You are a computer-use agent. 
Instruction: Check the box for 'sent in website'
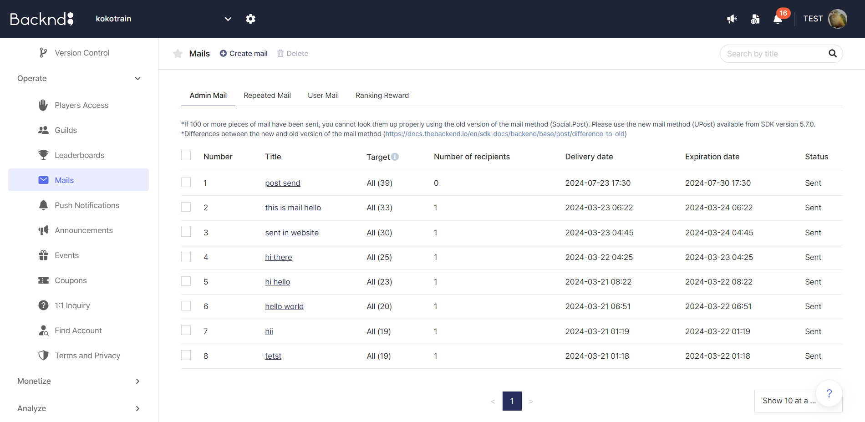[x=186, y=232]
